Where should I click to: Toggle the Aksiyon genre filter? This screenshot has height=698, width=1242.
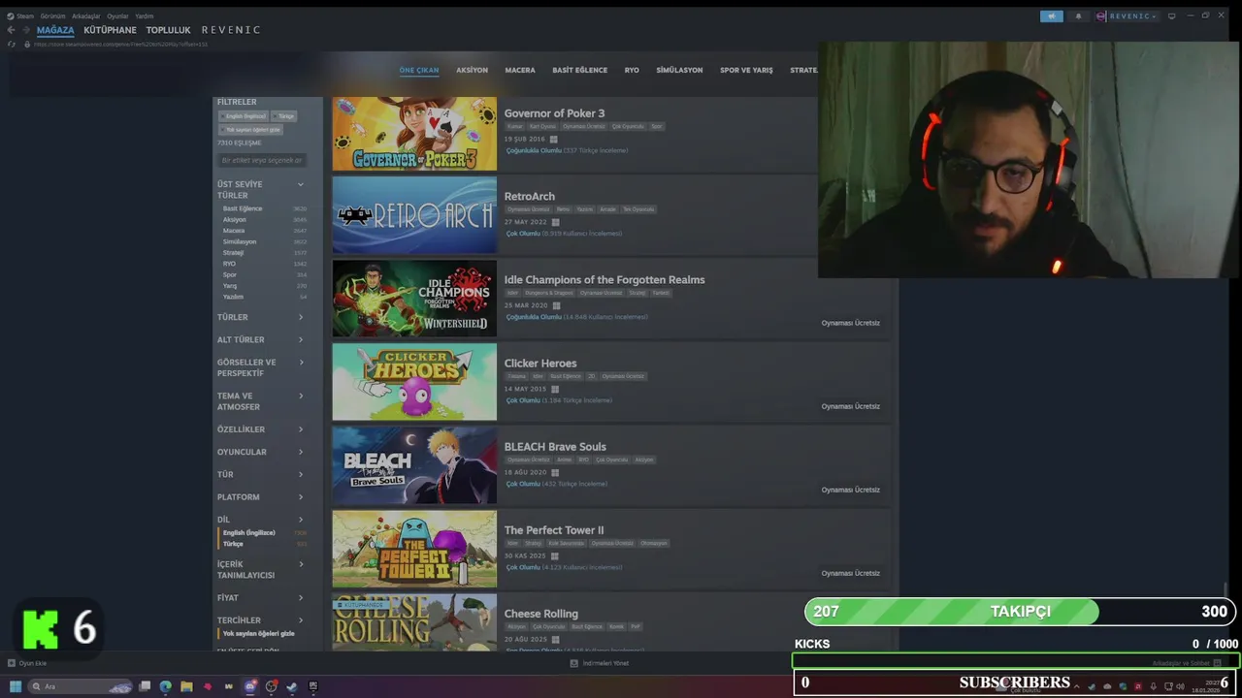click(235, 219)
